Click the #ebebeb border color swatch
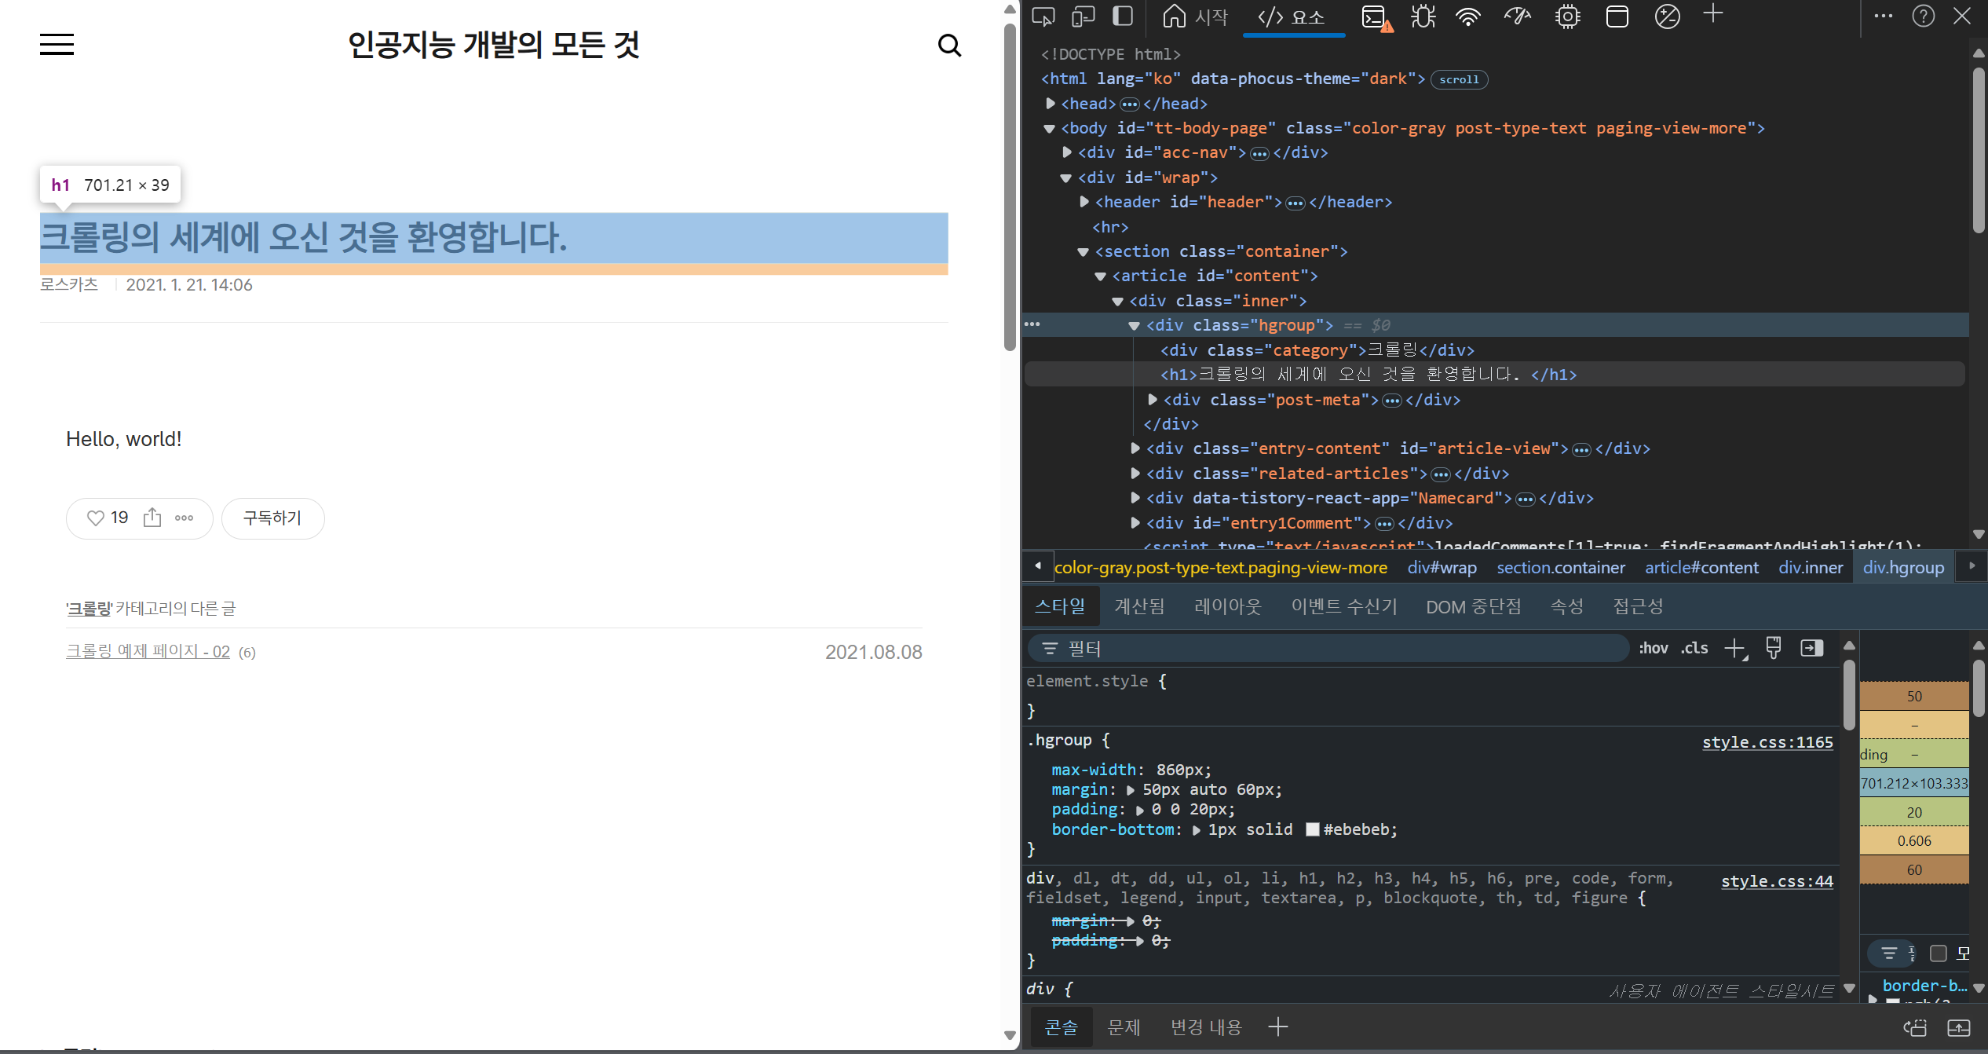The image size is (1988, 1054). click(1312, 829)
